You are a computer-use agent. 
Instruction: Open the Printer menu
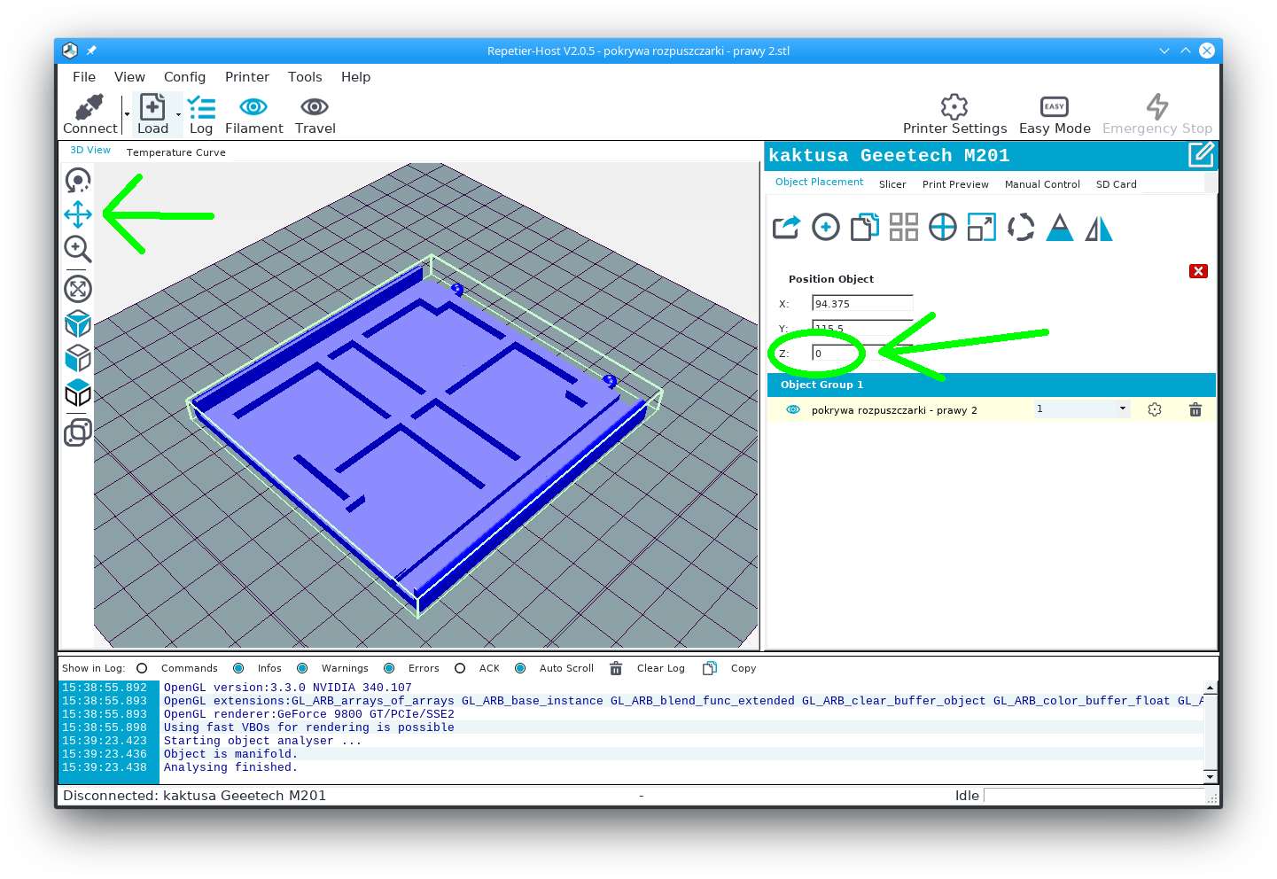tap(246, 77)
